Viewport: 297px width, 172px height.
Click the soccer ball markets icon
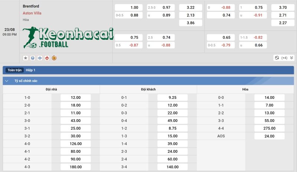coord(277,58)
